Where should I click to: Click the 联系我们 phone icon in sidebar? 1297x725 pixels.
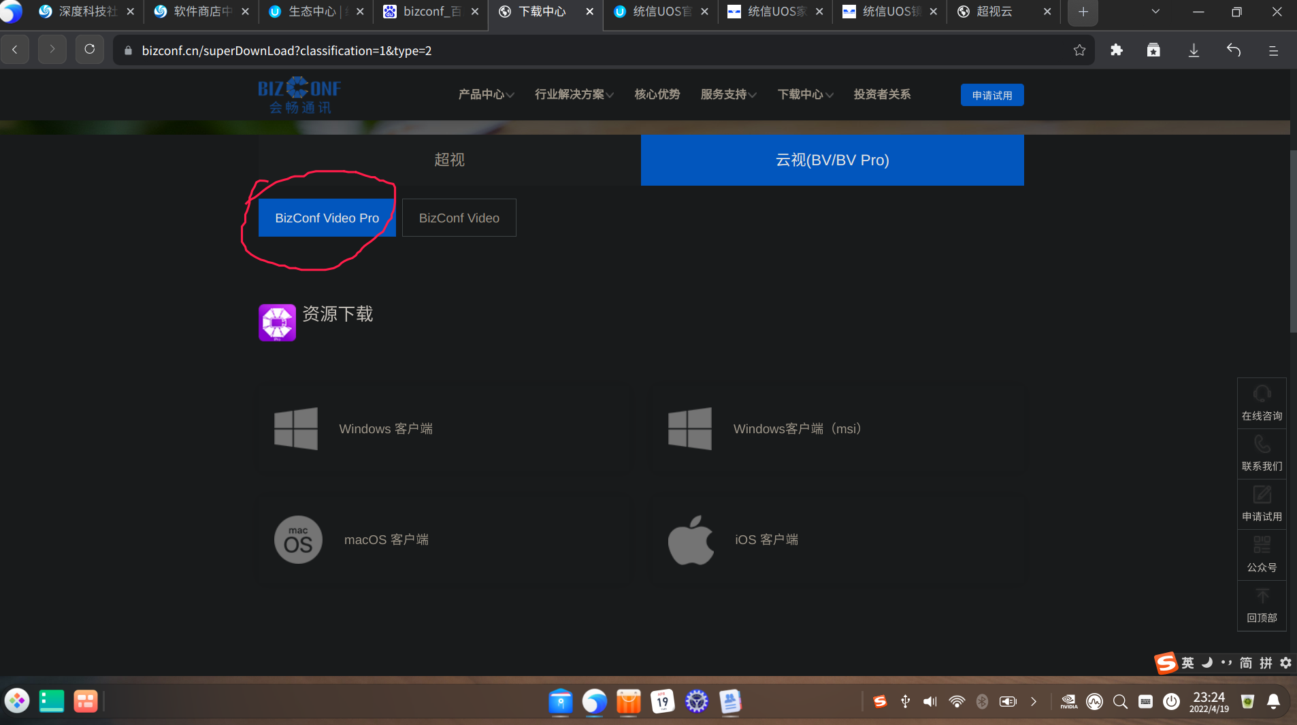coord(1260,451)
